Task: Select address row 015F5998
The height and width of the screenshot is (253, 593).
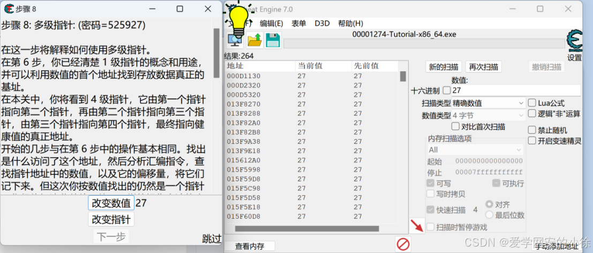Action: [312, 170]
